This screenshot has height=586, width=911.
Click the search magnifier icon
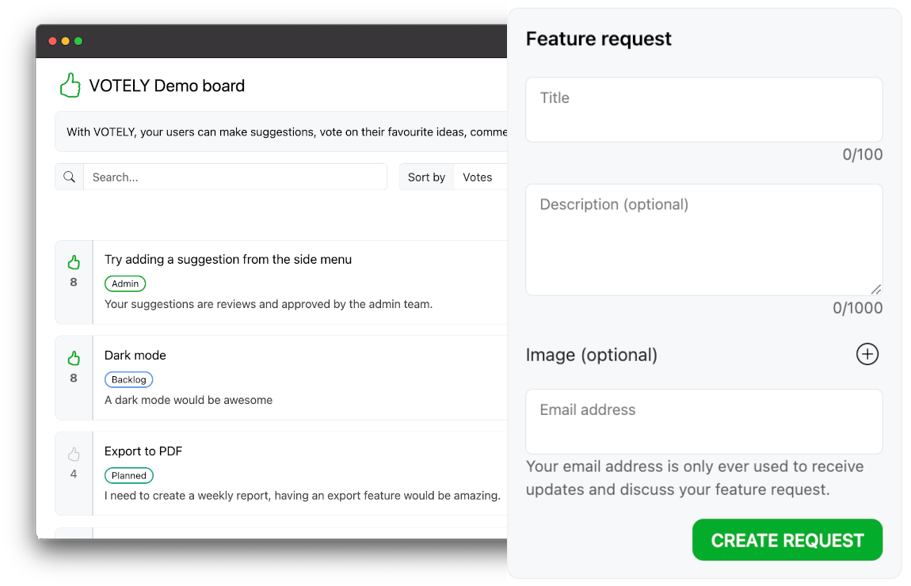click(69, 177)
